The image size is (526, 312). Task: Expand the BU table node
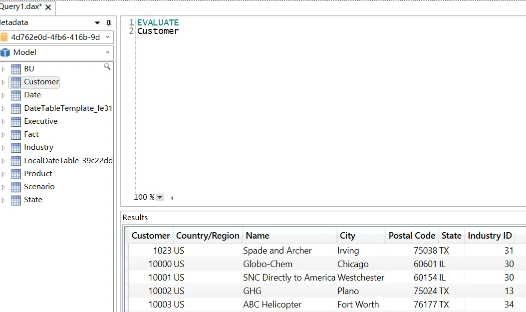point(3,69)
